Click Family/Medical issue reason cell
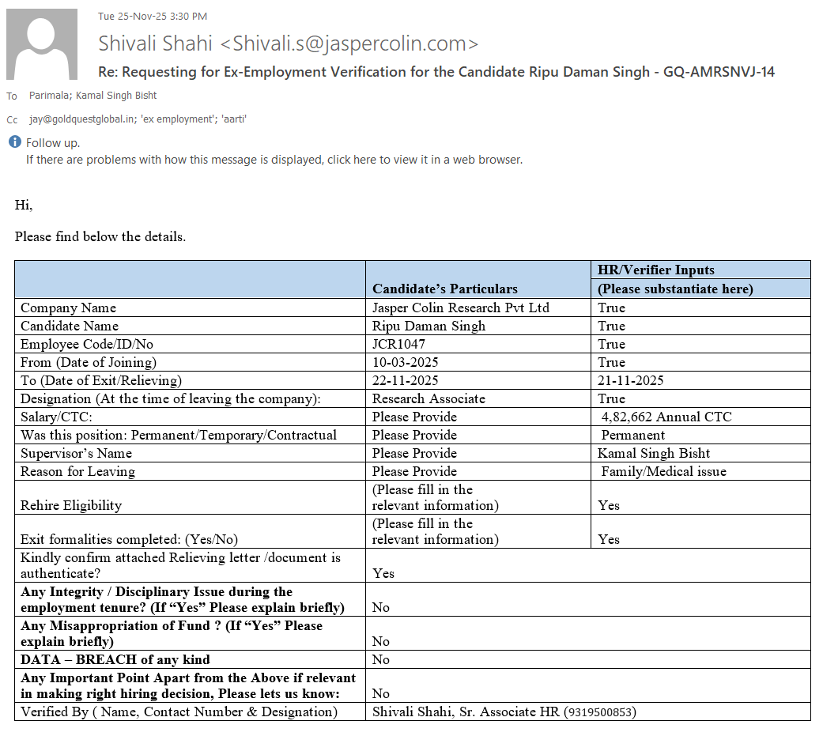The height and width of the screenshot is (736, 823). [700, 471]
